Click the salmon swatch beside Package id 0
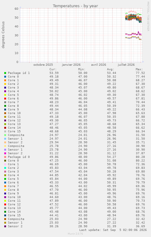The image size is (151, 237). click(x=5, y=157)
